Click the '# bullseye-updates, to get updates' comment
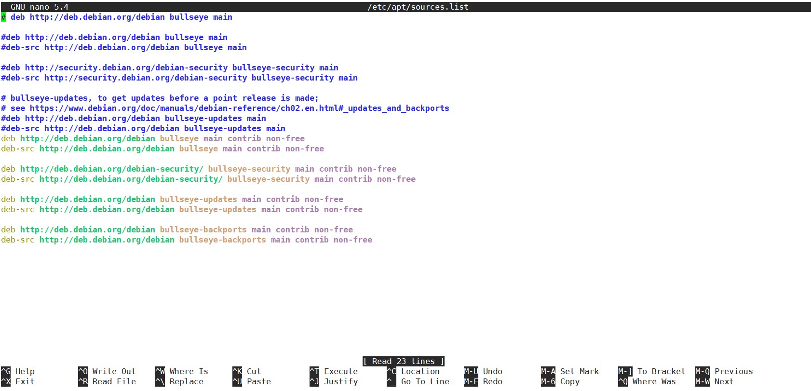 [160, 98]
